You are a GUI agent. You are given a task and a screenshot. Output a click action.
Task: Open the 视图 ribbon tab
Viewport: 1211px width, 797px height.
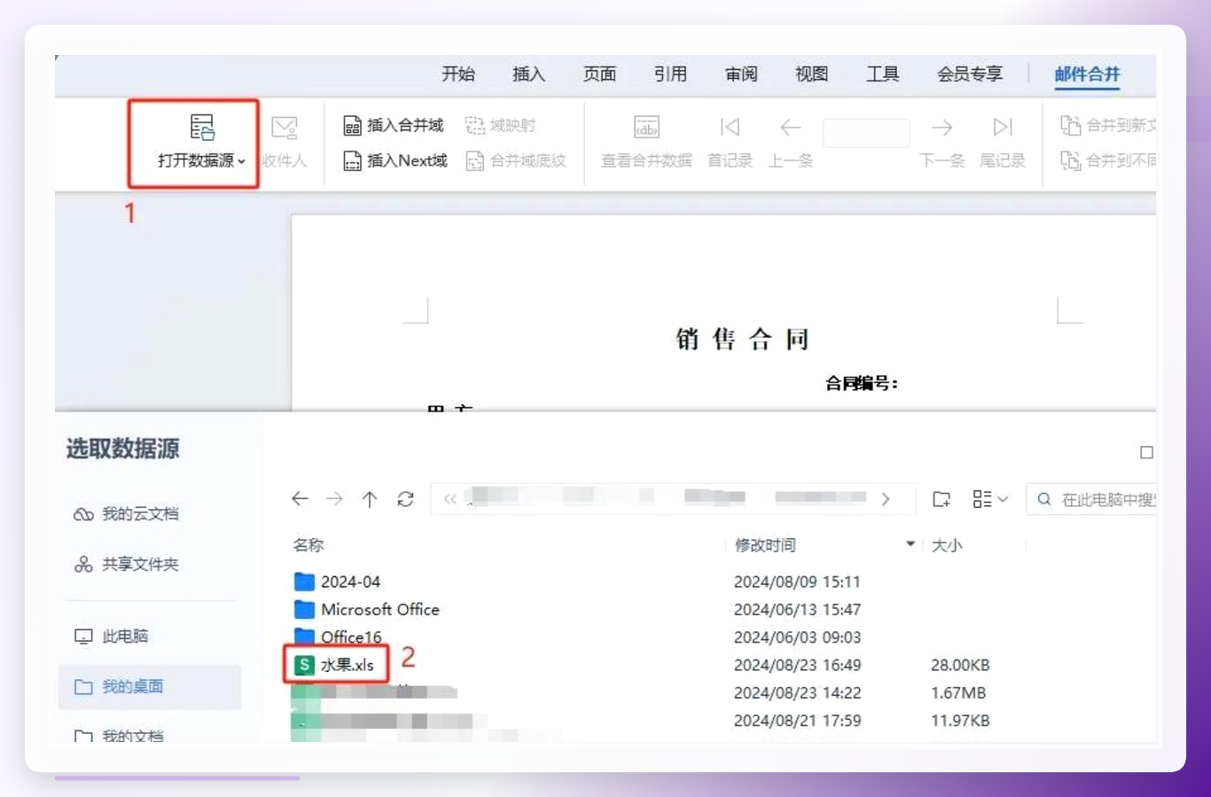tap(811, 74)
